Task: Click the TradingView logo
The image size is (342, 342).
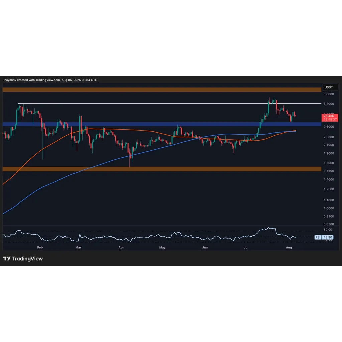Action: [x=23, y=259]
